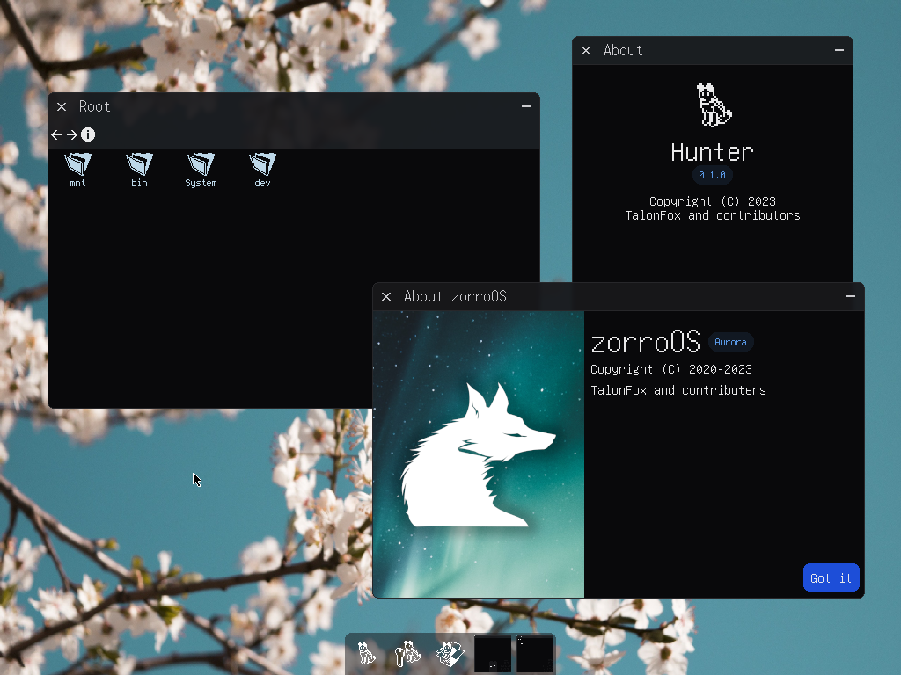
Task: Click the Aurora badge next to zorroOS
Action: click(x=730, y=342)
